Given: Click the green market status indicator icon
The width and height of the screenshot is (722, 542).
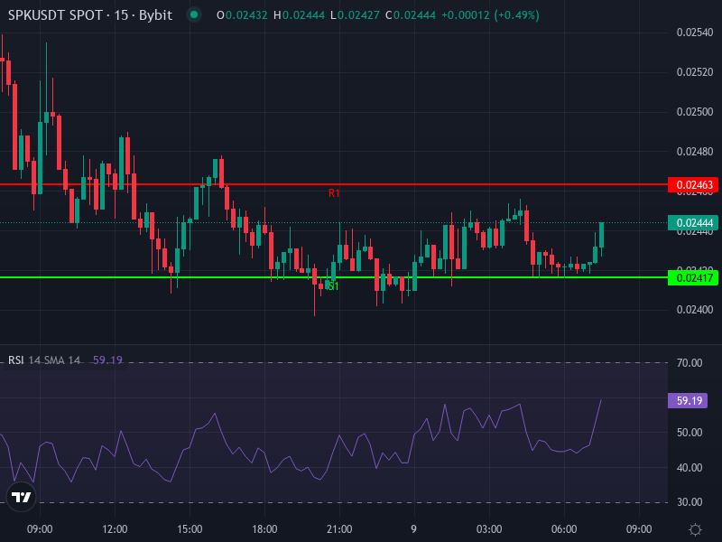Looking at the screenshot, I should pyautogui.click(x=193, y=14).
